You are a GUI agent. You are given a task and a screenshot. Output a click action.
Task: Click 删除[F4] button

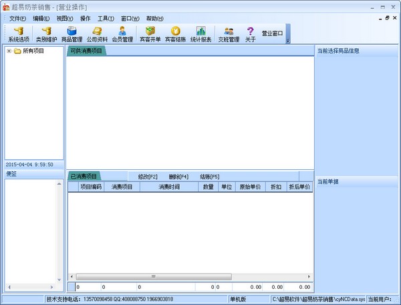click(178, 177)
